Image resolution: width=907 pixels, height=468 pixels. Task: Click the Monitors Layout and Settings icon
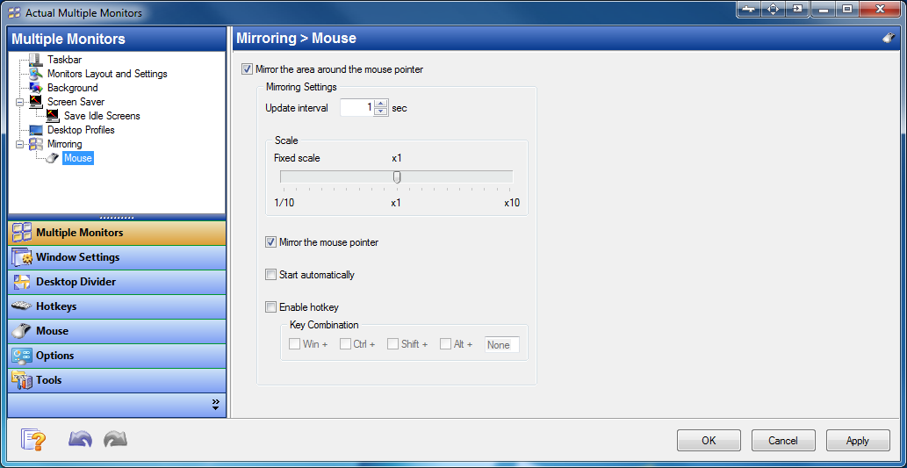(x=35, y=74)
